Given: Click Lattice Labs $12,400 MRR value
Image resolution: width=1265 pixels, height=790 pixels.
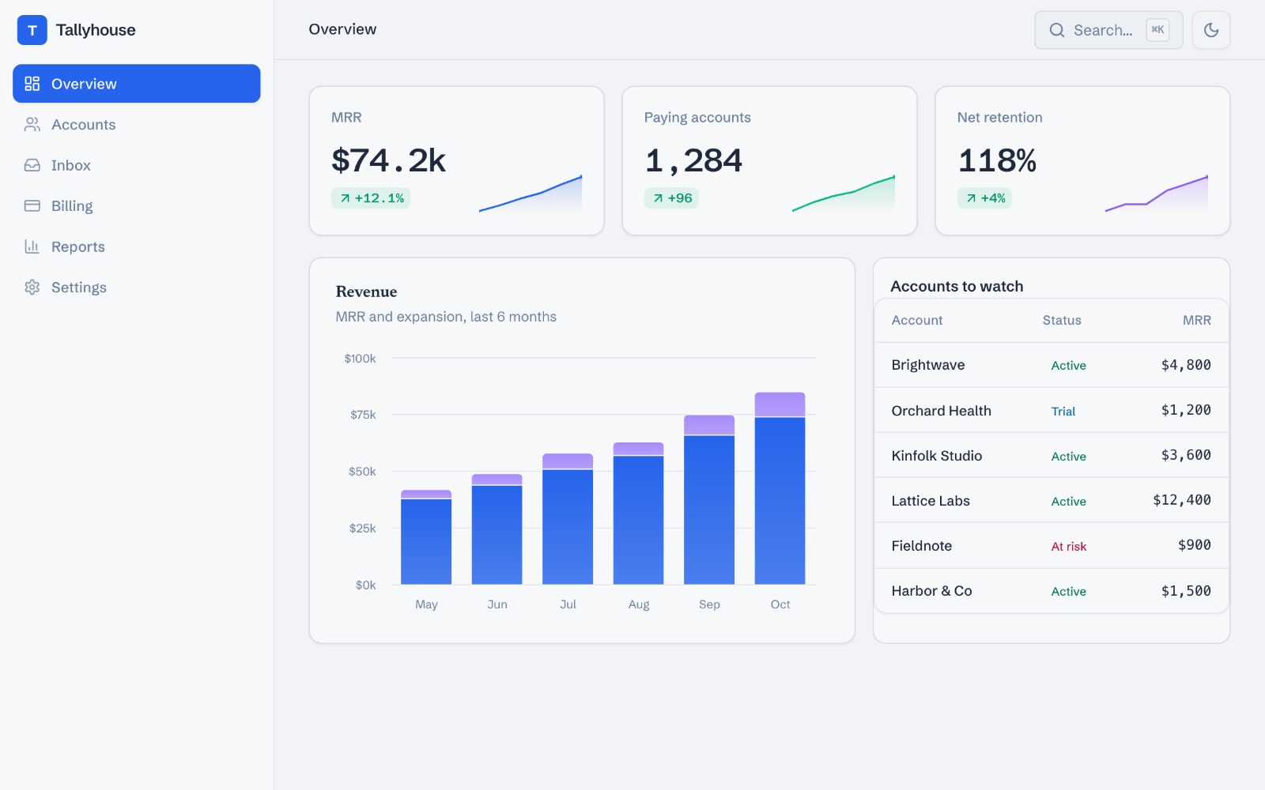Looking at the screenshot, I should pos(1182,500).
